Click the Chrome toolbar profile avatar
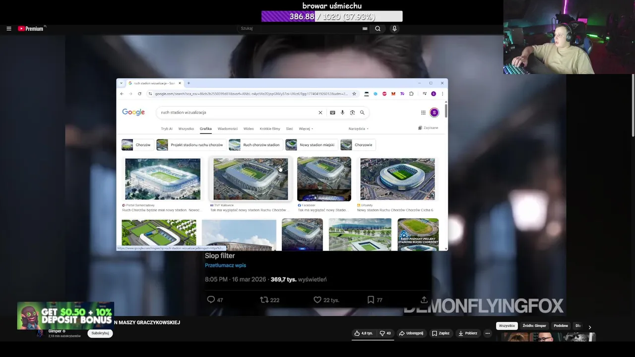 tap(434, 94)
